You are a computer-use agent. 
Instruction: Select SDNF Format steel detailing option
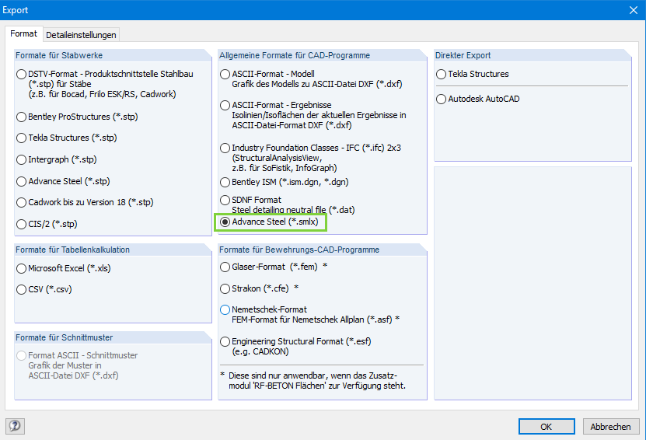[225, 201]
